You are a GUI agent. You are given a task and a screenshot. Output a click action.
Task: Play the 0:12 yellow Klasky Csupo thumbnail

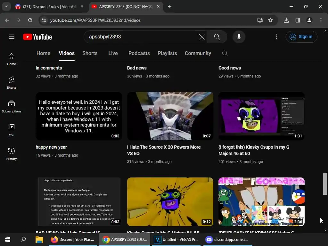pos(170,202)
